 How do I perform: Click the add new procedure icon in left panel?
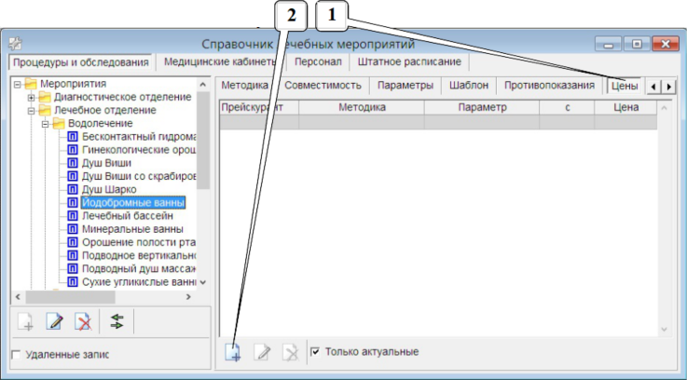[26, 322]
